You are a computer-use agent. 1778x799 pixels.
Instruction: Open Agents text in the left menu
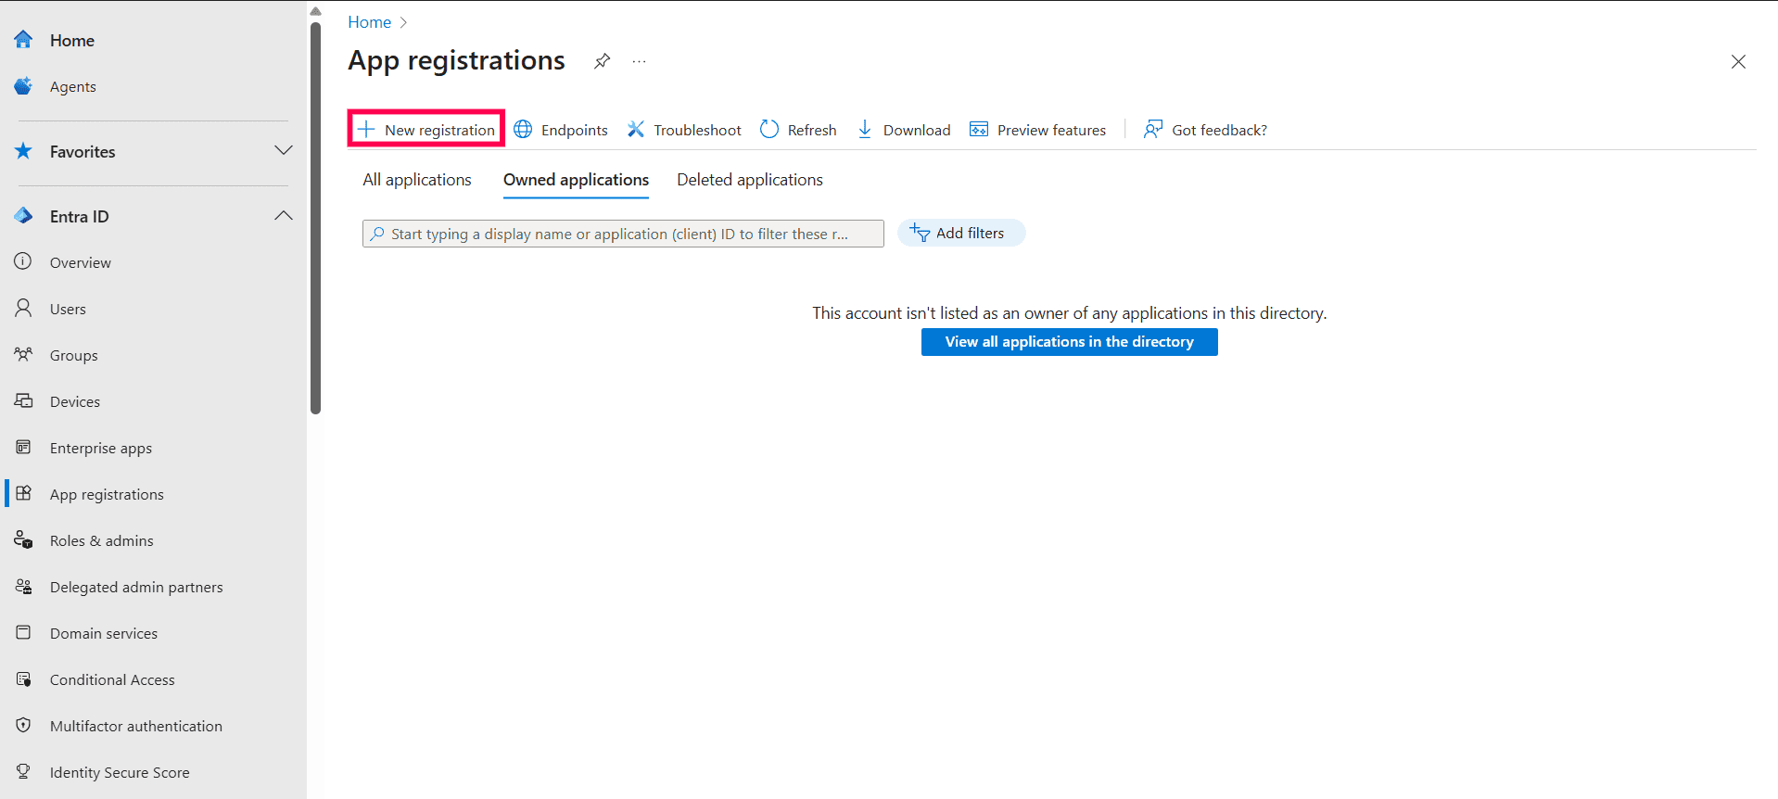73,86
